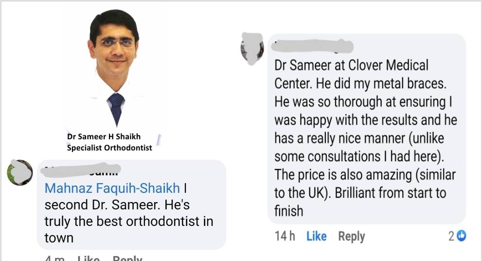Click the 14 h comment timestamp
This screenshot has height=261, width=482.
pyautogui.click(x=285, y=236)
